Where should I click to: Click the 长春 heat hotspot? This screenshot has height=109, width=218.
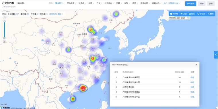[116, 14]
